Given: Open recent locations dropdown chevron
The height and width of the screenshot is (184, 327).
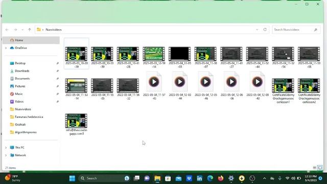Looking at the screenshot, I should pyautogui.click(x=22, y=30).
